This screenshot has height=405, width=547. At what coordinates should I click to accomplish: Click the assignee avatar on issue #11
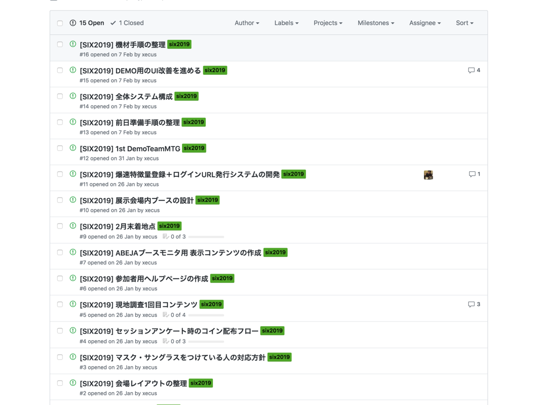click(428, 174)
